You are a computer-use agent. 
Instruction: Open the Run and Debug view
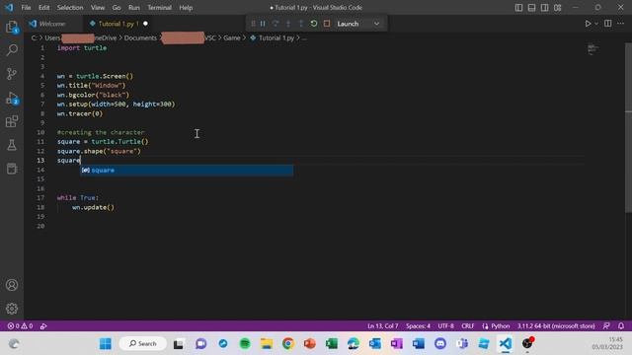coord(12,98)
